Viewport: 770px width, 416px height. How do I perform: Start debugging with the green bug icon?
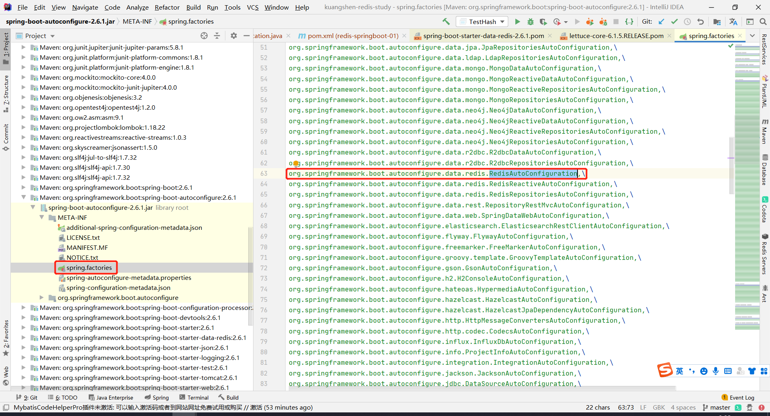pos(530,22)
